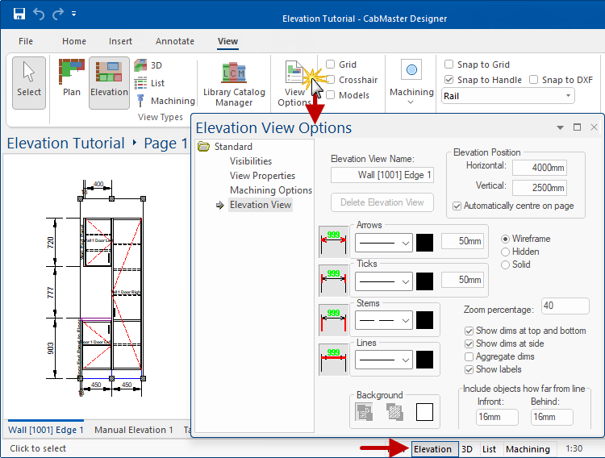Open the Annotate ribbon tab
Screen dimensions: 605x458
175,41
